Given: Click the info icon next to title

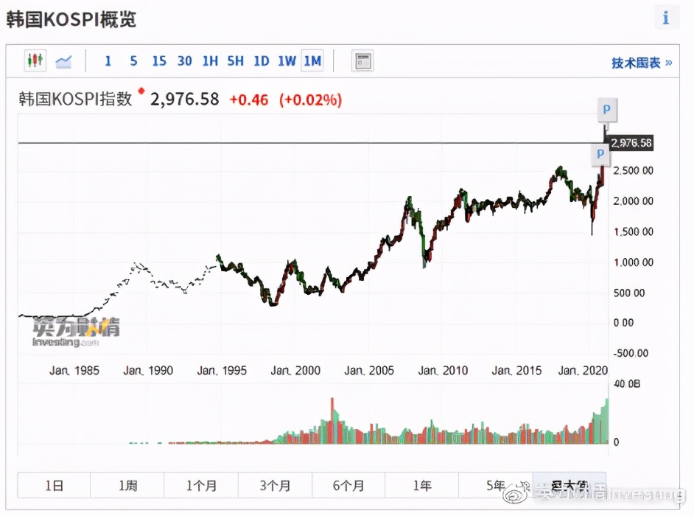Looking at the screenshot, I should pyautogui.click(x=666, y=18).
